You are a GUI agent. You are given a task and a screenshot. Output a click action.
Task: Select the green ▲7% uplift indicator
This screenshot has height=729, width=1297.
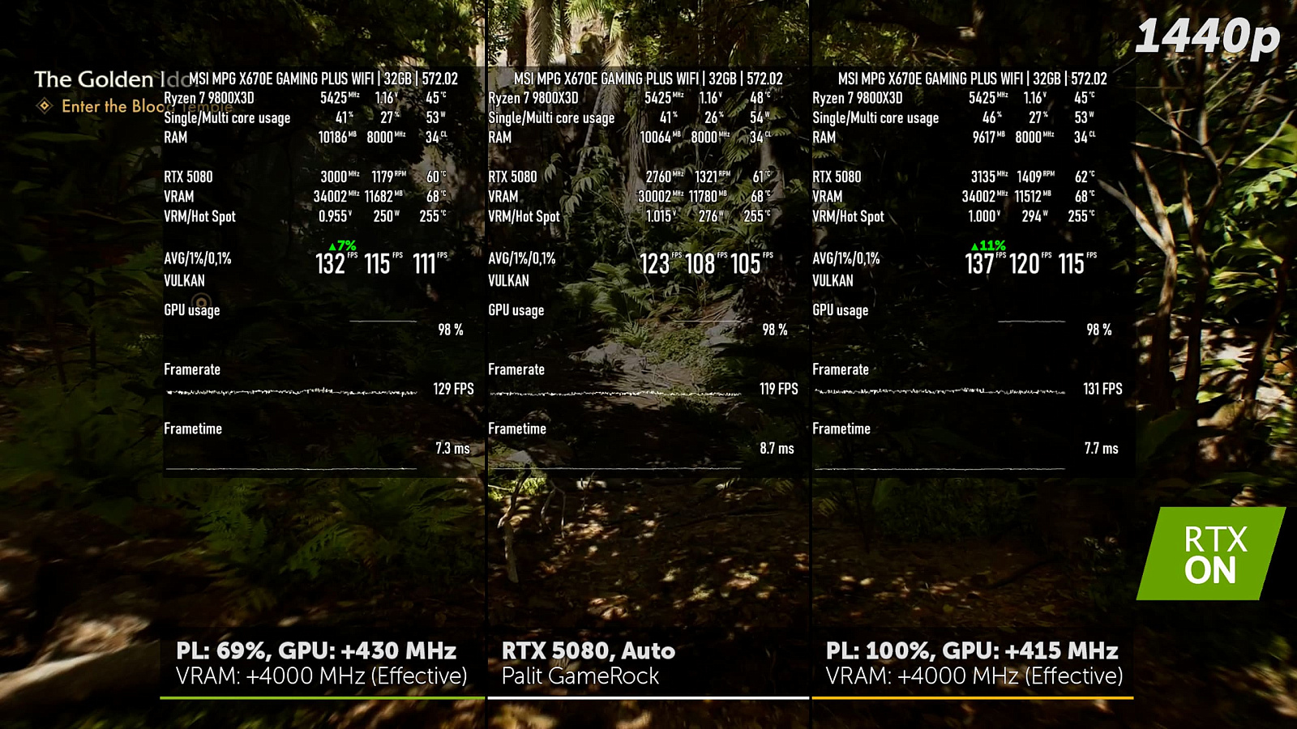tap(342, 245)
